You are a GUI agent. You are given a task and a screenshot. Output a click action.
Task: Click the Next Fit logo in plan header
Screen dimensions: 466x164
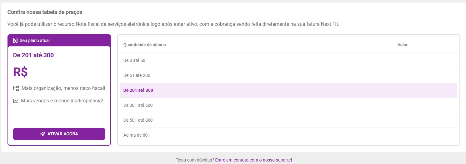pyautogui.click(x=15, y=40)
